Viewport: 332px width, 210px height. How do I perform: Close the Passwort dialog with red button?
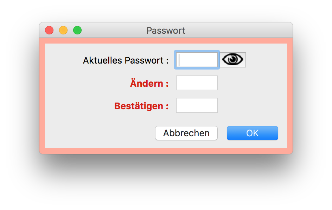coord(49,31)
